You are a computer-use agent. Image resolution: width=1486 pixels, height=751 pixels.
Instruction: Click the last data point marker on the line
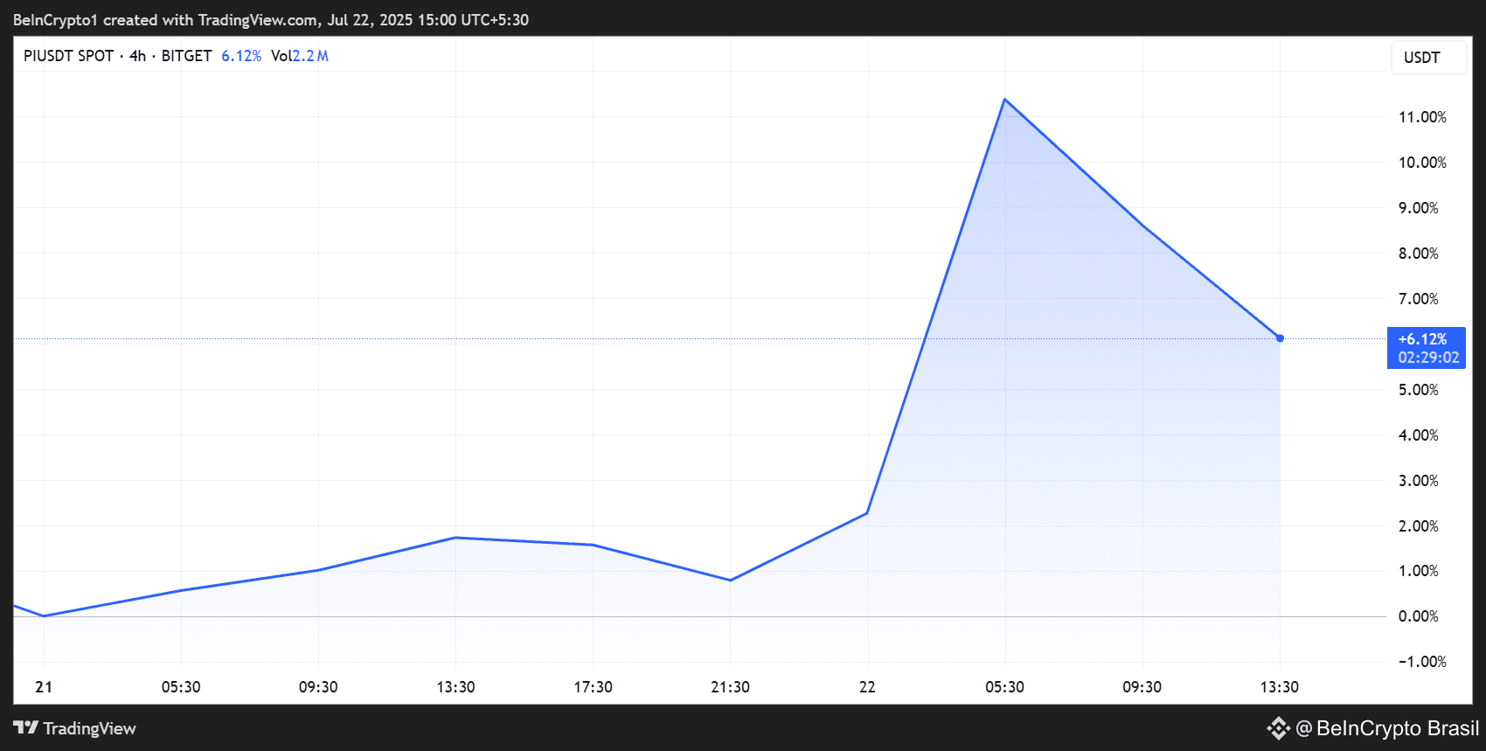(1280, 338)
